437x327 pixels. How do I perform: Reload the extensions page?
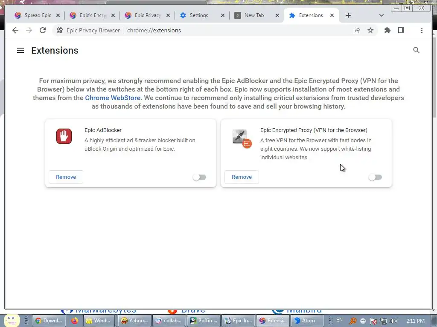click(x=43, y=30)
